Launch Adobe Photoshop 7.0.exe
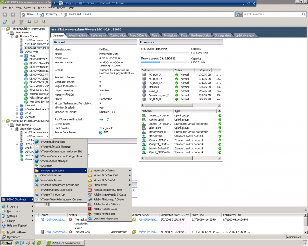Viewport: 308px width, 246px height. [108, 199]
